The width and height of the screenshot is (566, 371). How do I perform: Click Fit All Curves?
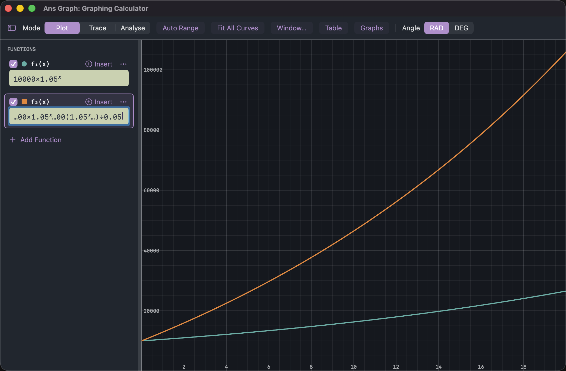click(237, 28)
